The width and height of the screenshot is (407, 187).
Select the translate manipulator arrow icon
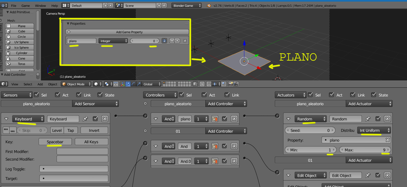coord(128,84)
